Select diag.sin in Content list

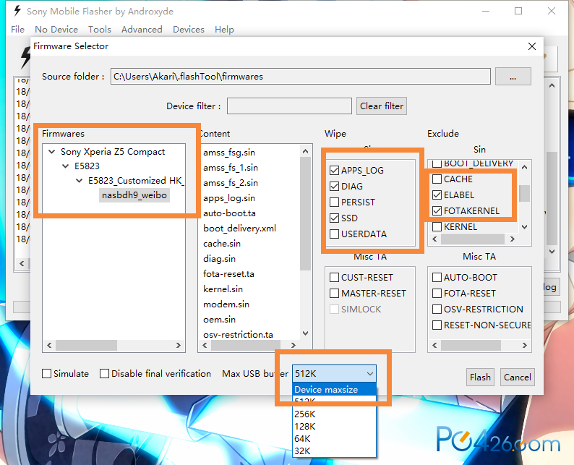[219, 259]
